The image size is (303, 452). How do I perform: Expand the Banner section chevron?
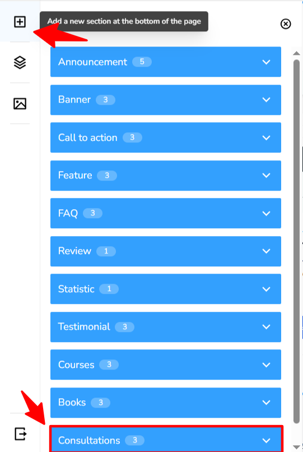coord(267,100)
